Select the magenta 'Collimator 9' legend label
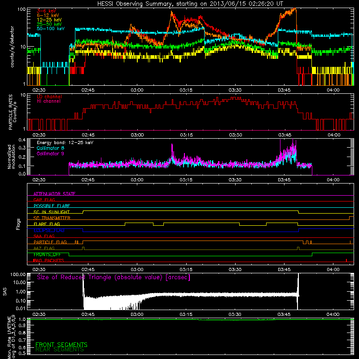 click(50, 153)
